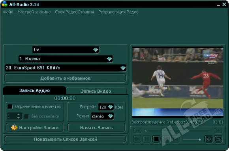Click 'Начать Запись' to start recording
Screen dimensions: 229x151
(x=96, y=128)
